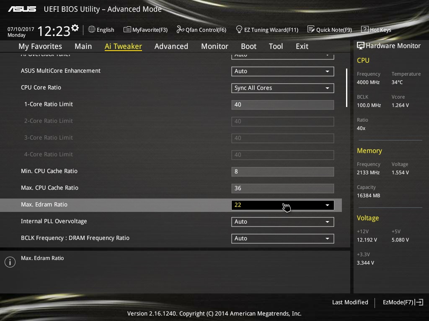Click the memory frequency 2133 MHz

368,173
